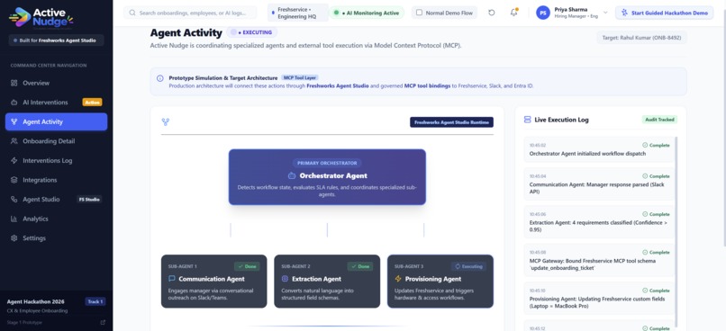Image resolution: width=726 pixels, height=331 pixels.
Task: Click log entry 'Communication Agent: Manager response parsed'
Action: [599, 184]
